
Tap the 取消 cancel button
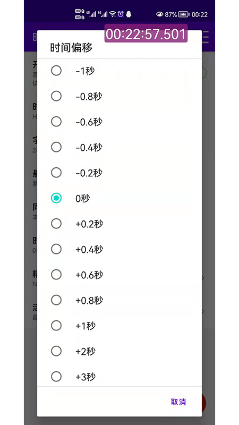pyautogui.click(x=178, y=402)
